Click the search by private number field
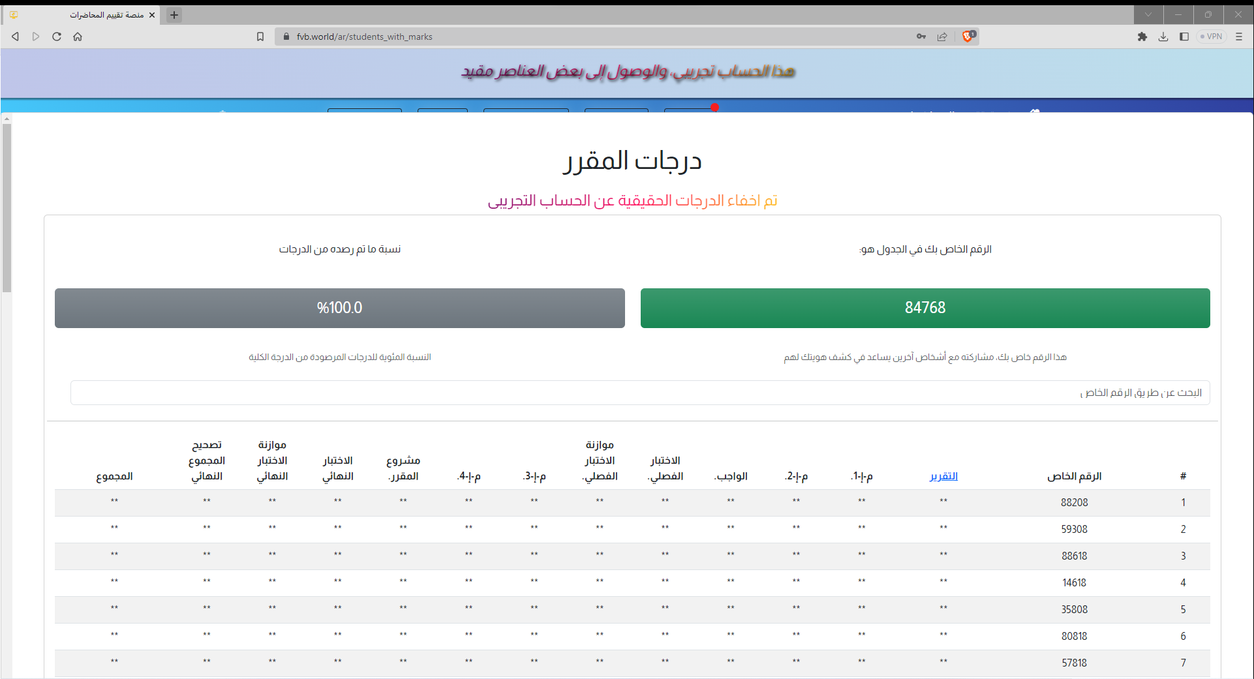 tap(639, 393)
